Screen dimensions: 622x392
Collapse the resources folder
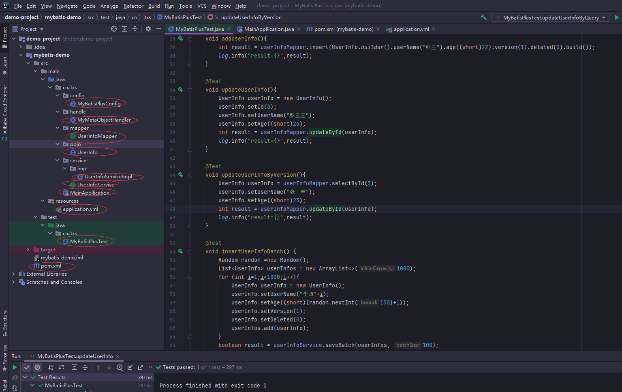[43, 201]
